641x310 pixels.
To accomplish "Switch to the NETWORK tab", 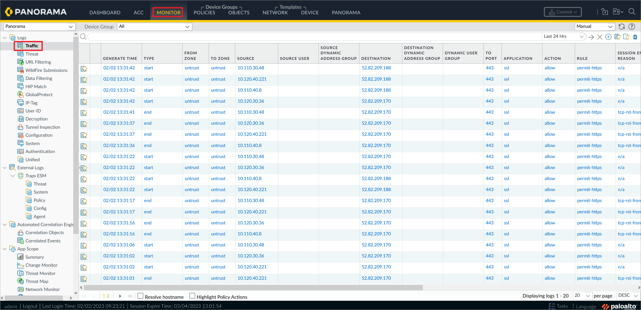I will click(275, 13).
